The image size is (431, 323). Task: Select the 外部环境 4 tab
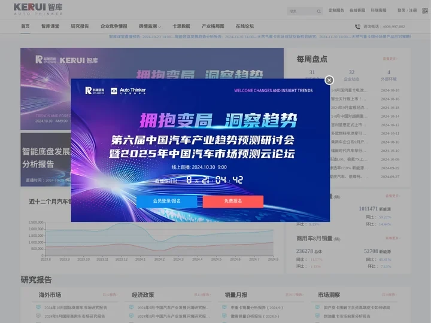(388, 75)
